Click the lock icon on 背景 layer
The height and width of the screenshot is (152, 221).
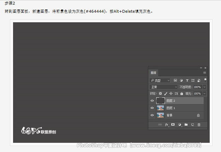(198, 115)
